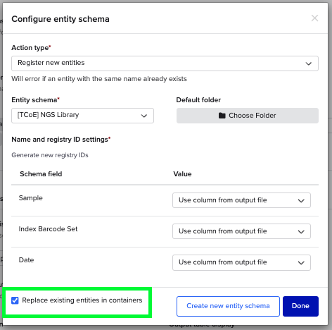
Task: Click the chevron for Index Barcode Set
Action: pos(301,231)
